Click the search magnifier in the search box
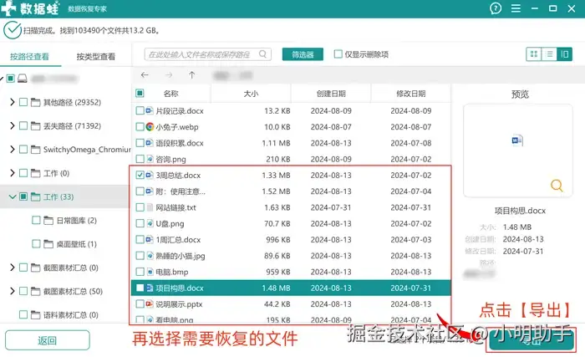This screenshot has width=585, height=357. pyautogui.click(x=262, y=54)
